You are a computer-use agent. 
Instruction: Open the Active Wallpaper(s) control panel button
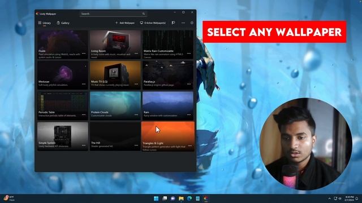click(153, 23)
